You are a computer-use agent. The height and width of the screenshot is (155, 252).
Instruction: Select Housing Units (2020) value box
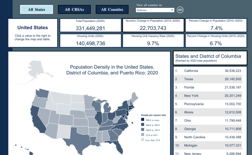tap(90, 40)
